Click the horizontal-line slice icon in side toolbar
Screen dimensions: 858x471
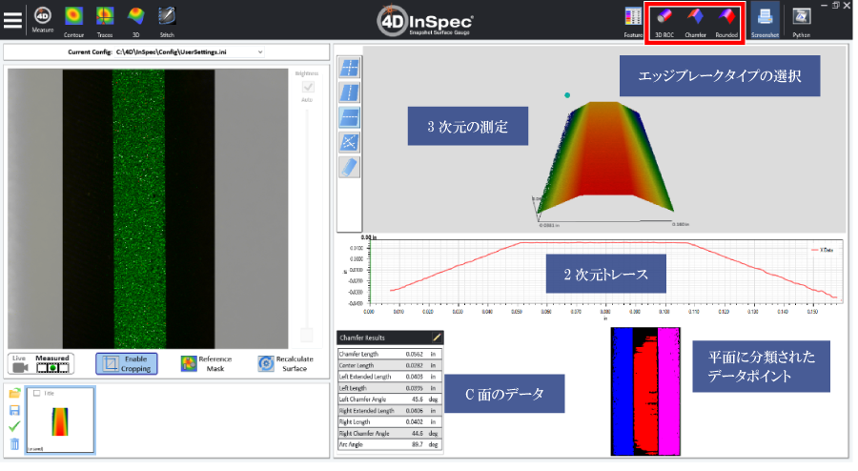pos(349,117)
